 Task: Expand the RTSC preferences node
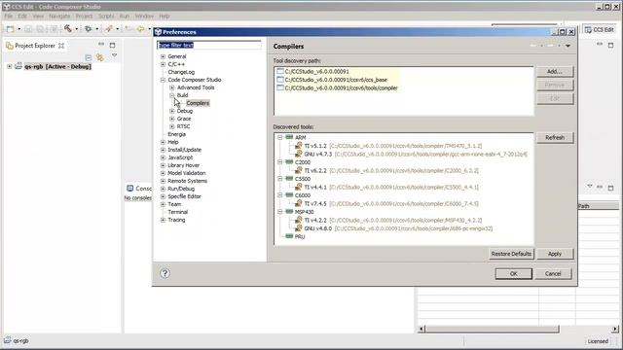(172, 126)
